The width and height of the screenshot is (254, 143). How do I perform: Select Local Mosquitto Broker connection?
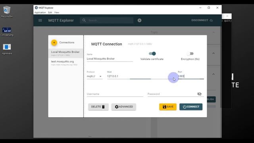click(66, 53)
